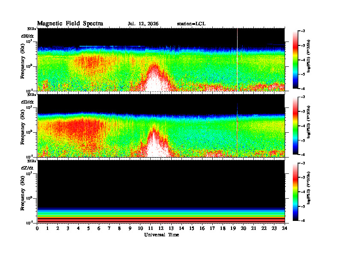This screenshot has height=262, width=339.
Task: Click hour 20 on the time axis
Action: coord(244,228)
